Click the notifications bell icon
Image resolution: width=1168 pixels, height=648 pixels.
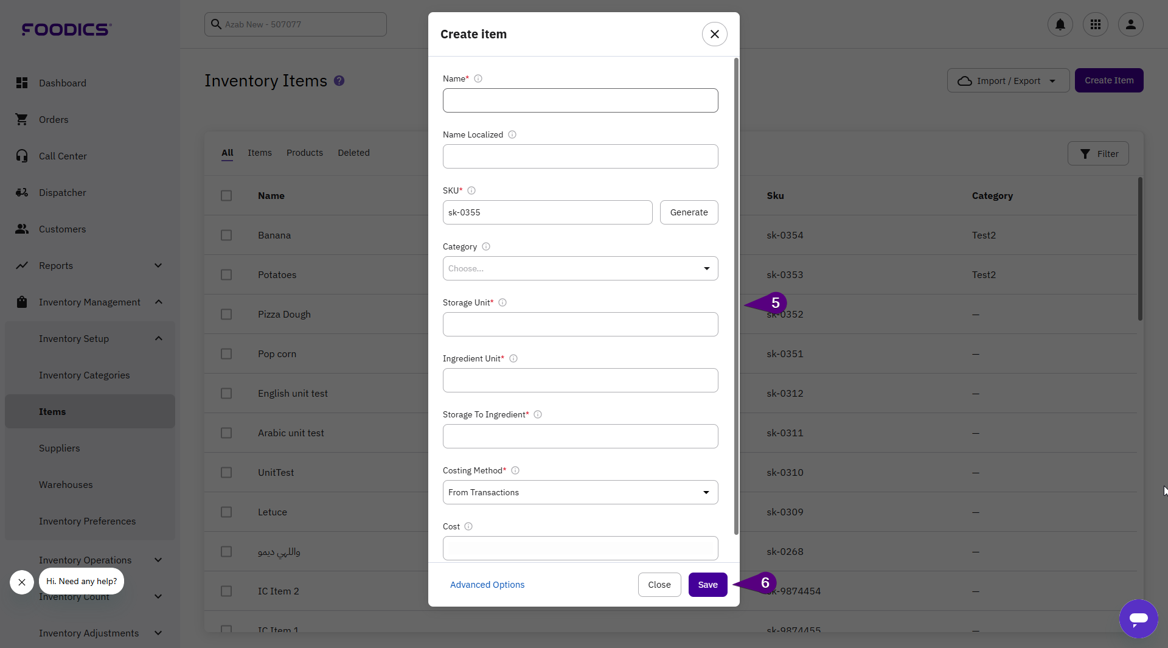tap(1060, 24)
